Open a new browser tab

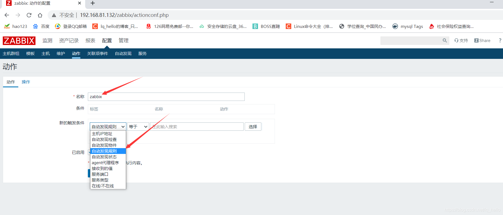click(x=93, y=3)
